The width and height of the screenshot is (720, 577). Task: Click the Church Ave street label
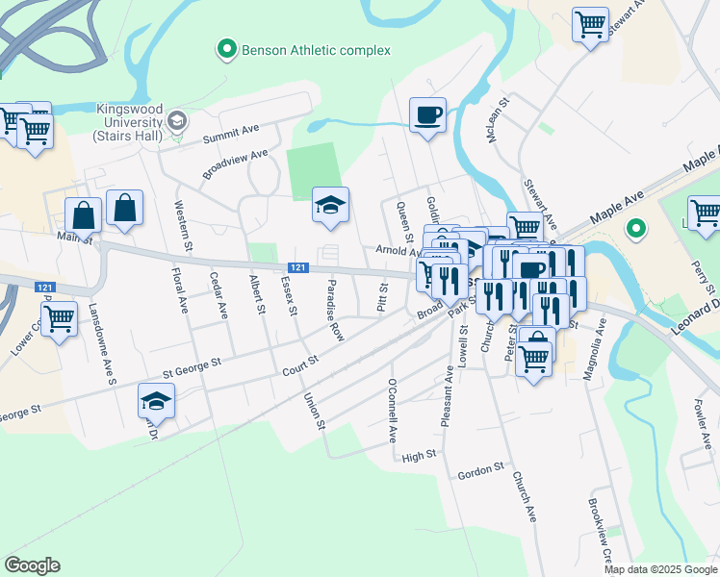click(x=525, y=496)
